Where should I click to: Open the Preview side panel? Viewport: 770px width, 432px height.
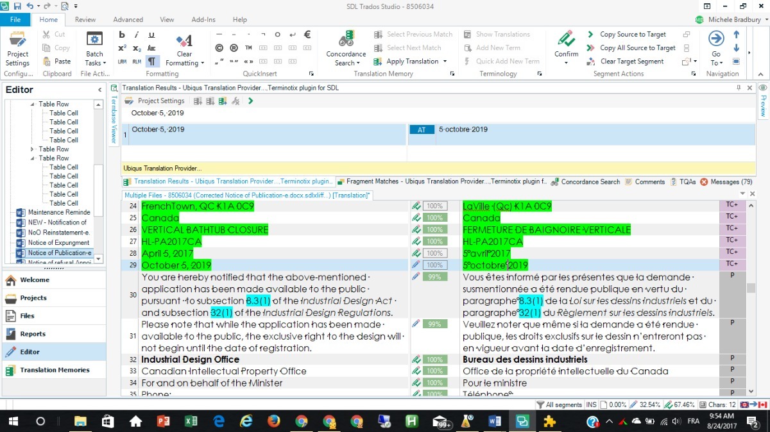[x=763, y=101]
